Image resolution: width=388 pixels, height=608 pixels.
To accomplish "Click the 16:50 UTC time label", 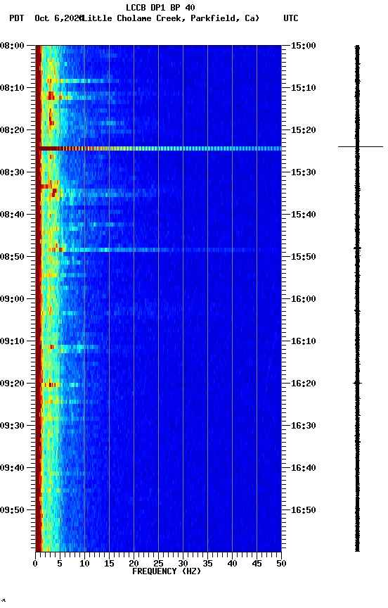I will (x=304, y=510).
